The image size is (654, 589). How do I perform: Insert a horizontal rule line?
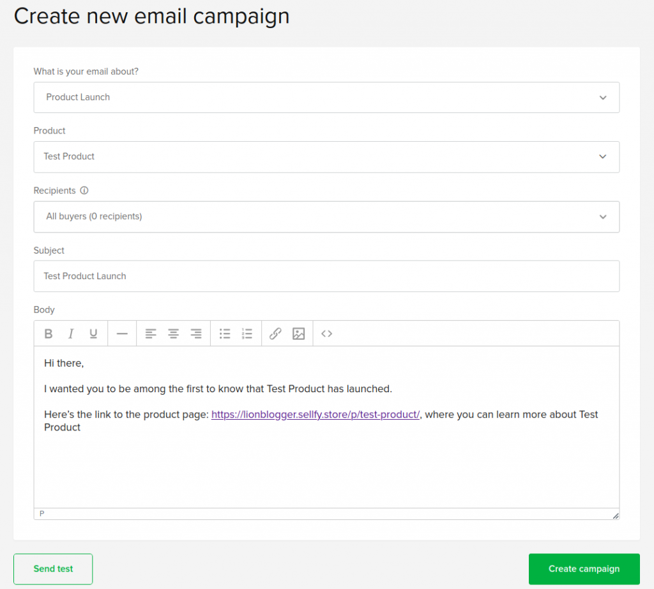122,333
